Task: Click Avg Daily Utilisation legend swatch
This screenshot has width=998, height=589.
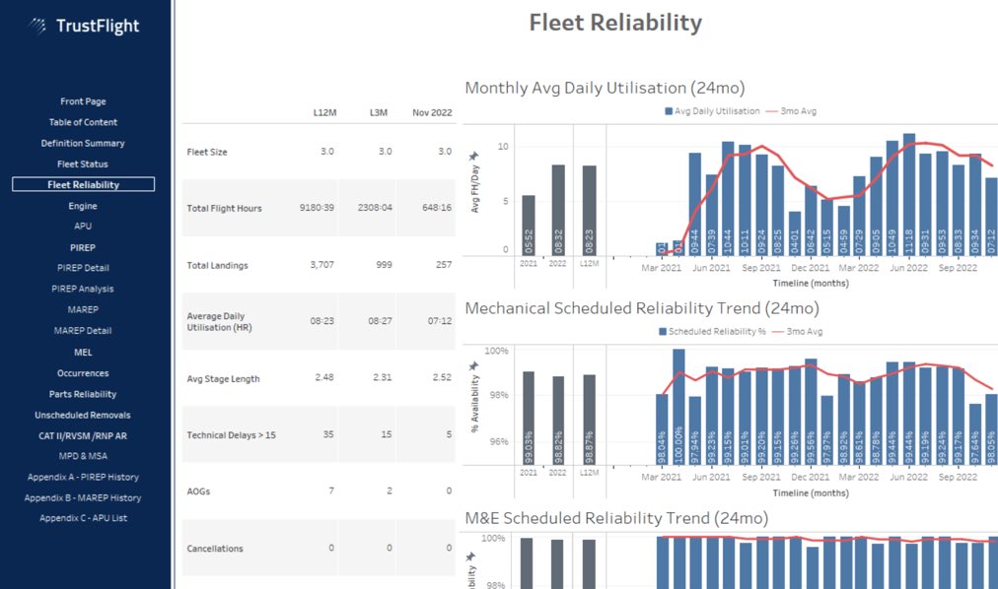Action: coord(669,111)
